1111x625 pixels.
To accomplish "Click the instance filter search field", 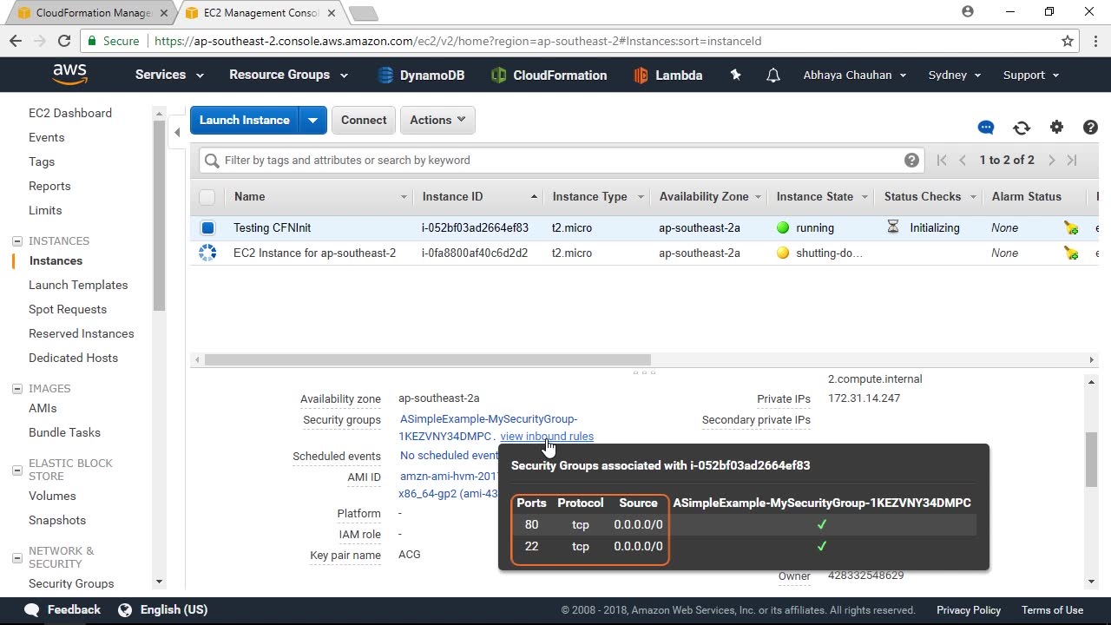I will [561, 160].
